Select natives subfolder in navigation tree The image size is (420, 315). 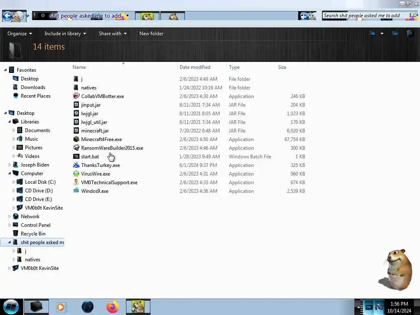pyautogui.click(x=32, y=259)
